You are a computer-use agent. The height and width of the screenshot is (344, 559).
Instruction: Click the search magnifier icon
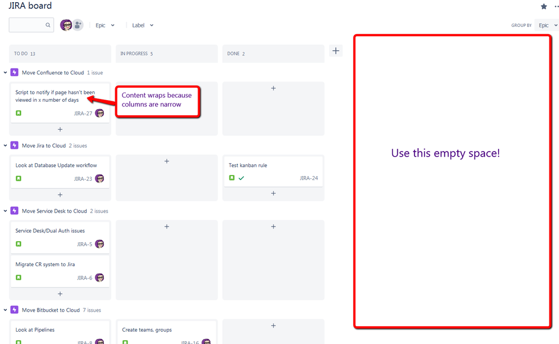(x=48, y=25)
